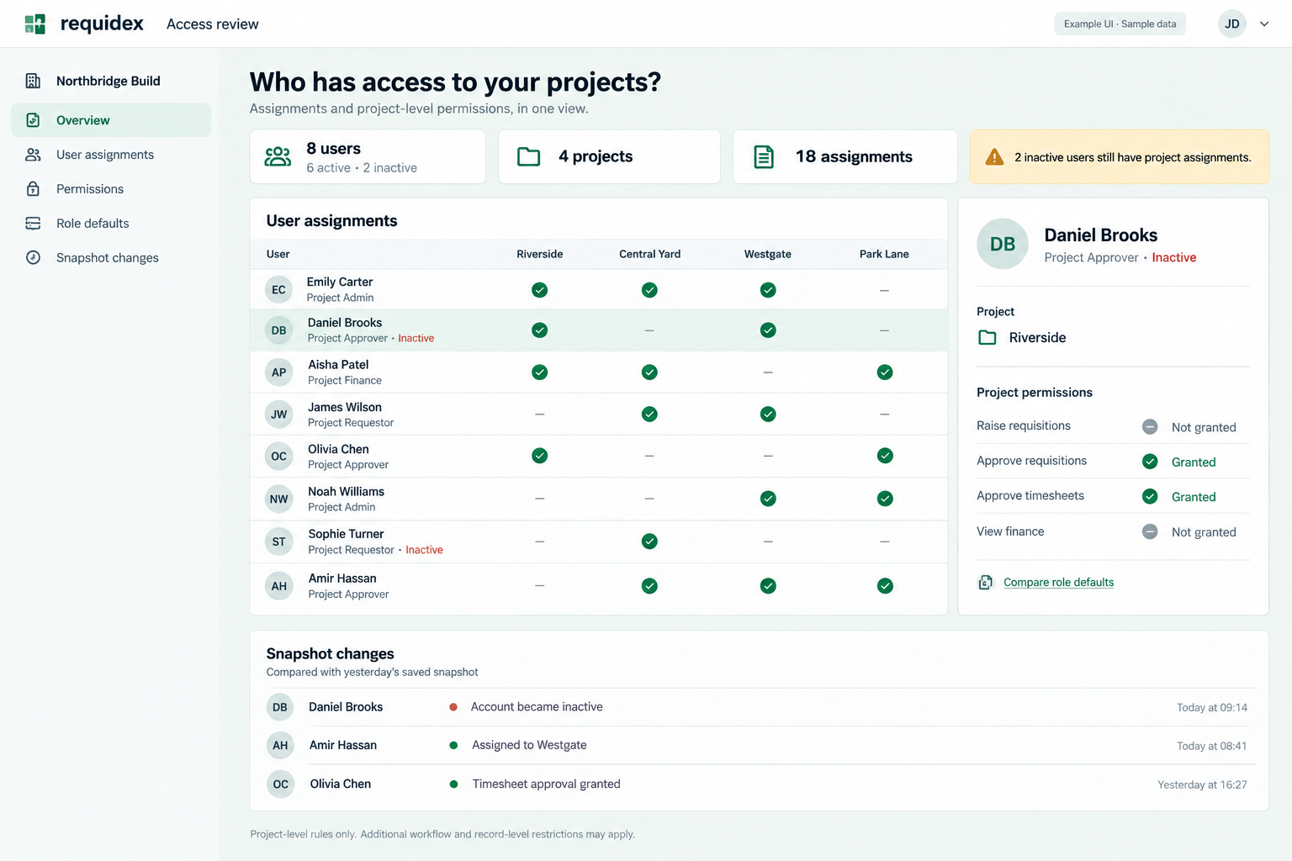Click the User assignments people icon

[33, 155]
